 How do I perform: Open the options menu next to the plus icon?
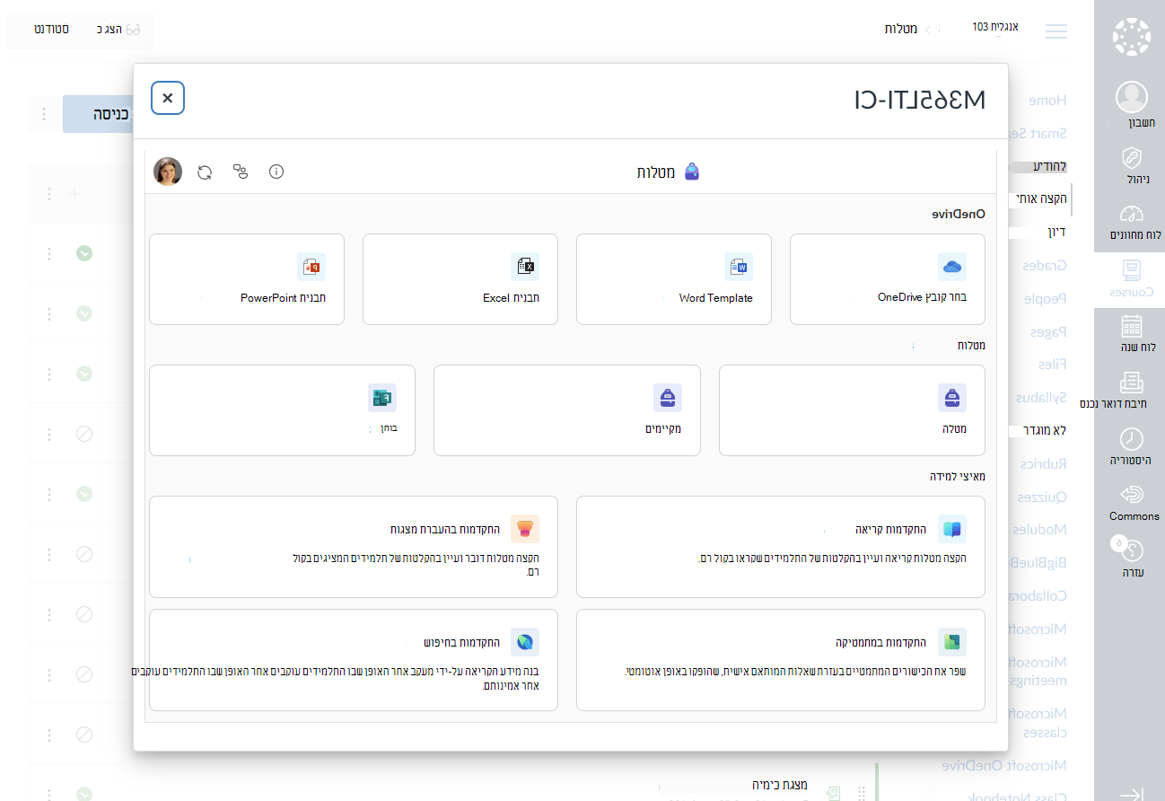point(49,194)
